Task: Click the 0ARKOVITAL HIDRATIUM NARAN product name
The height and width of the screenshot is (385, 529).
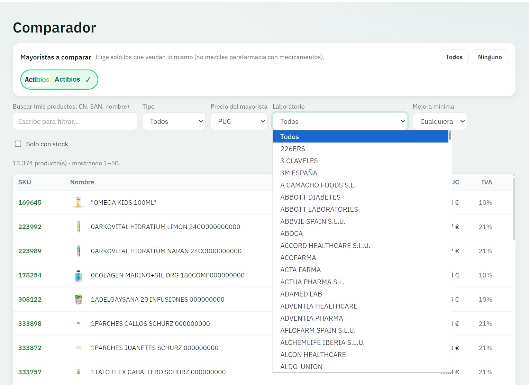Action: coord(166,251)
